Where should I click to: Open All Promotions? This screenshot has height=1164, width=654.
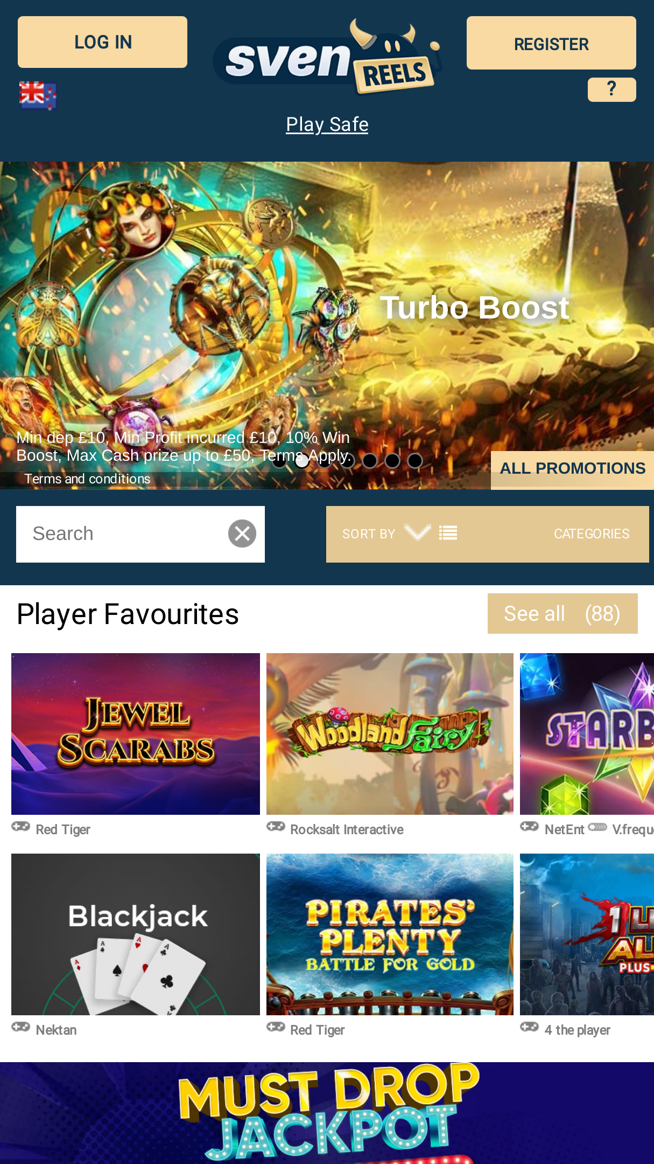point(572,468)
